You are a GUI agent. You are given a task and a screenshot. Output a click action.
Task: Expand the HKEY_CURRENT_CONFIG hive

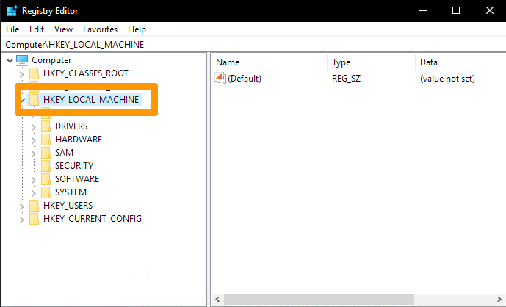(x=21, y=219)
